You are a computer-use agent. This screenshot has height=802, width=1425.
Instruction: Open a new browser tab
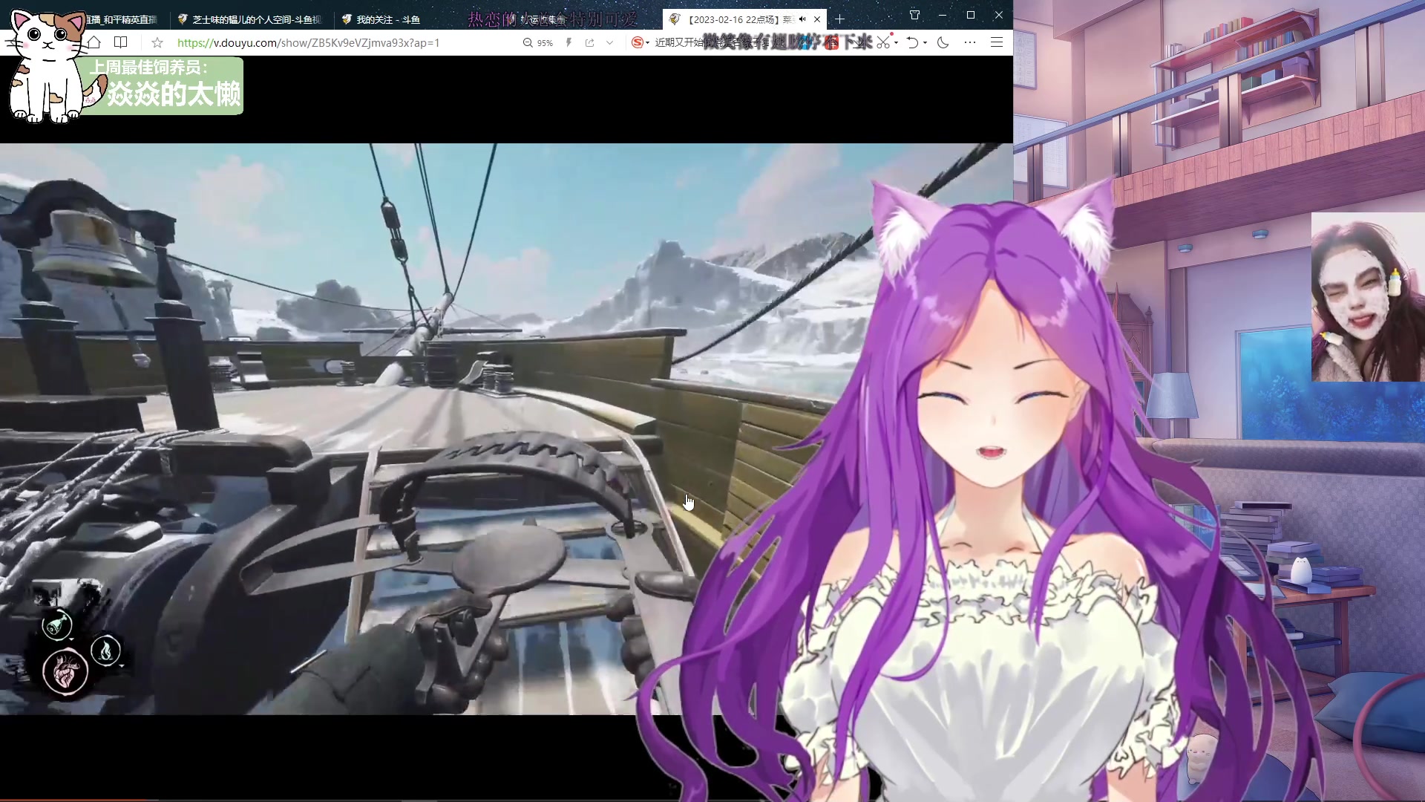(x=839, y=19)
